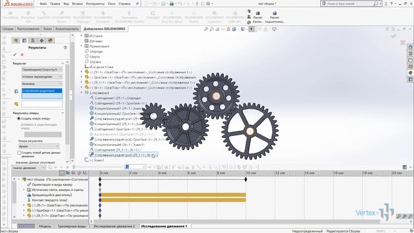Open the Вставка menu
The image size is (414, 233).
pyautogui.click(x=77, y=4)
